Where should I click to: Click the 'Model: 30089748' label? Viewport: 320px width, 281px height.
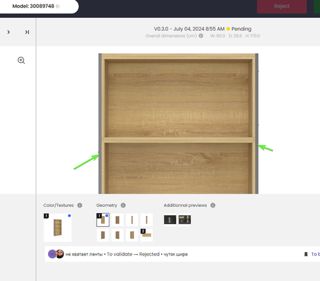pos(33,6)
